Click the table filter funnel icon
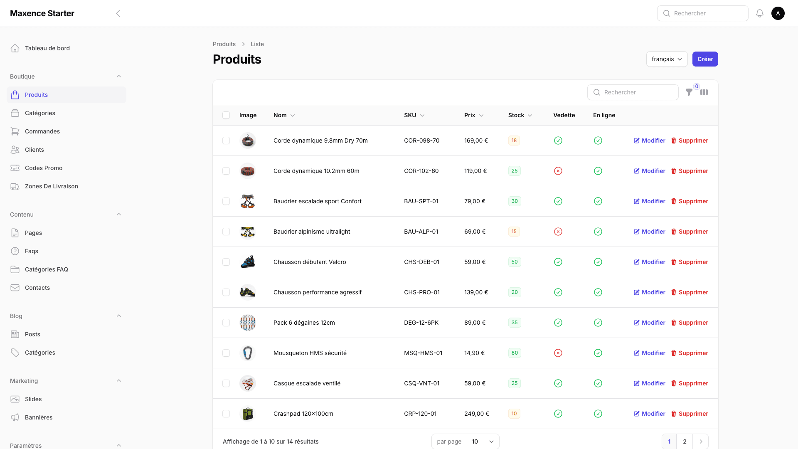 [689, 92]
